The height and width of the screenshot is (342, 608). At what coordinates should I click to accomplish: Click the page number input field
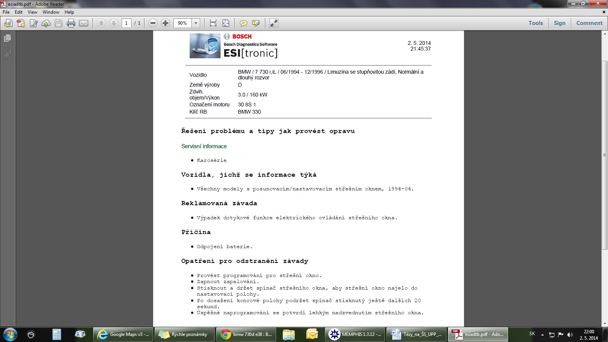126,23
